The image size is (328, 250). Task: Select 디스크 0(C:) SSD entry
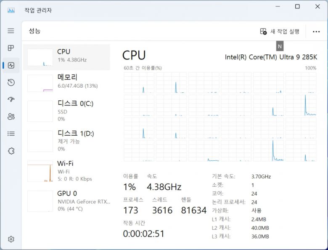pyautogui.click(x=66, y=111)
